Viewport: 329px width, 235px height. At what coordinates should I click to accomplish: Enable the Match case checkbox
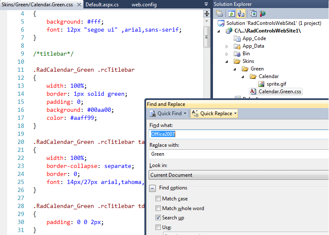coord(158,199)
